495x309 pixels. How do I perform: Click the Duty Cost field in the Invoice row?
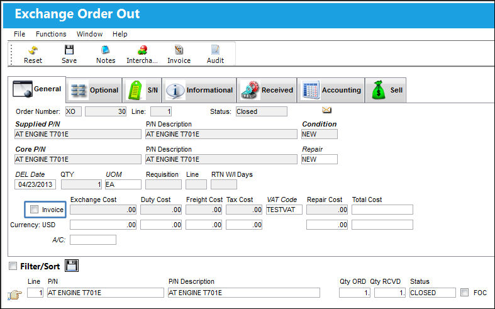click(x=161, y=210)
